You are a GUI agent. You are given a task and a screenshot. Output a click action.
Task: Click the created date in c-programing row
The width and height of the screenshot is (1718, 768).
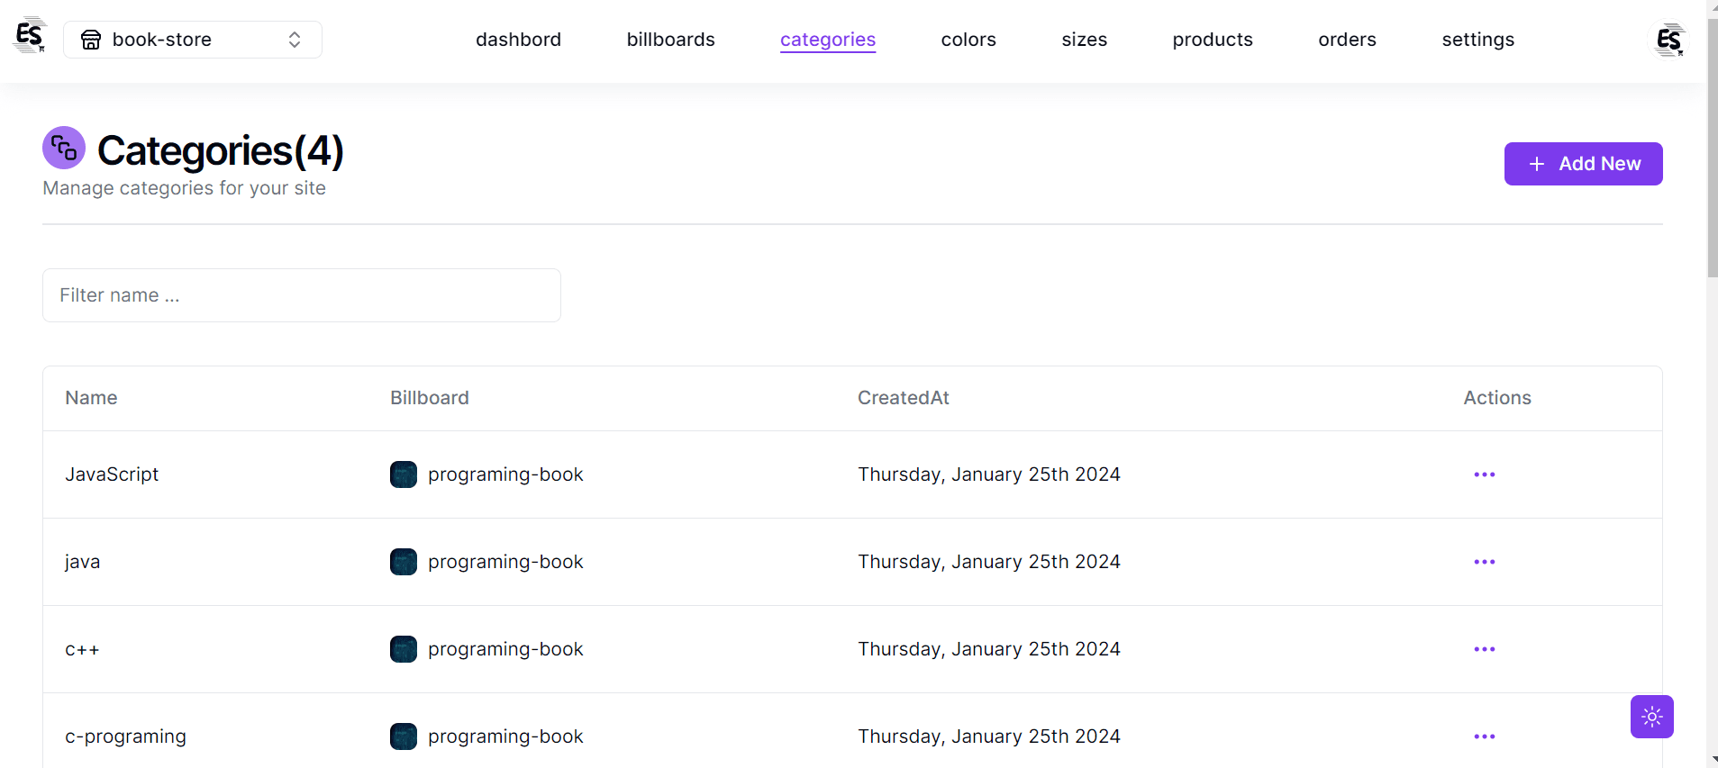click(989, 736)
